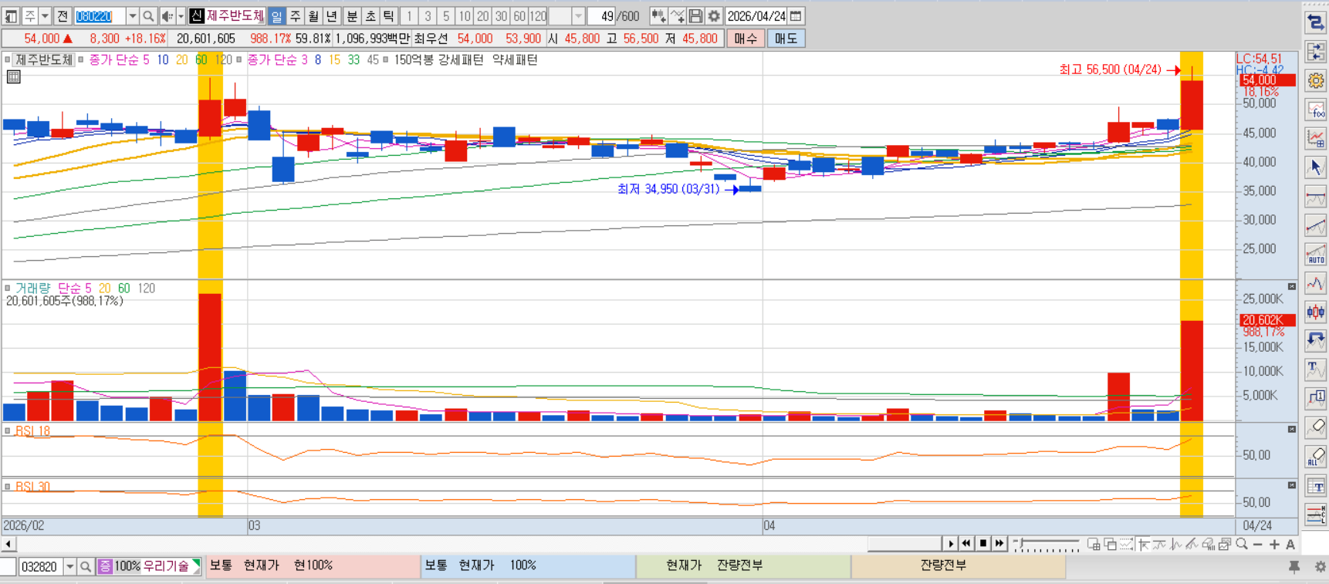
Task: Click the 080220 stock code input field
Action: click(x=100, y=16)
